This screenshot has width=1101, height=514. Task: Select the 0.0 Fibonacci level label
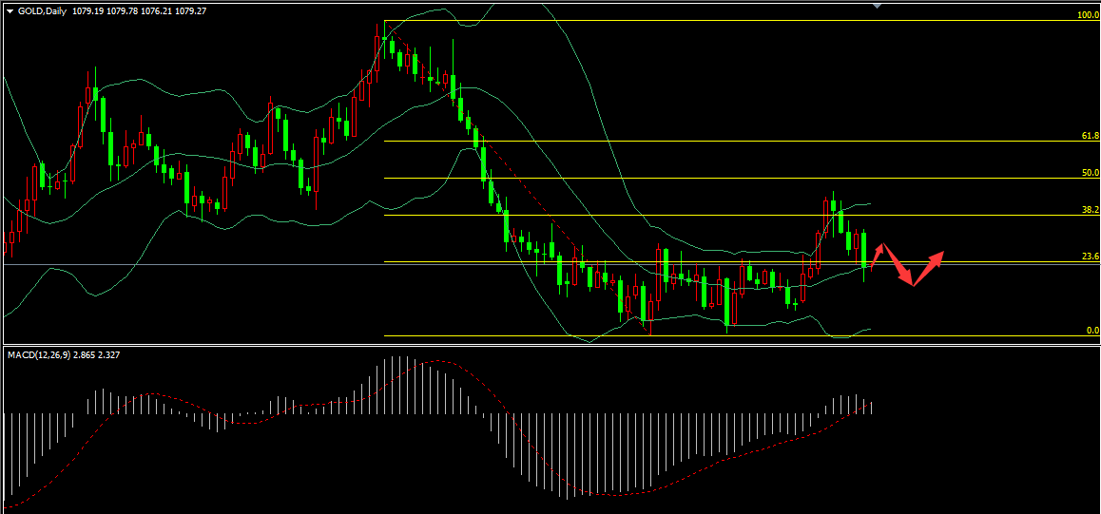coord(1092,331)
